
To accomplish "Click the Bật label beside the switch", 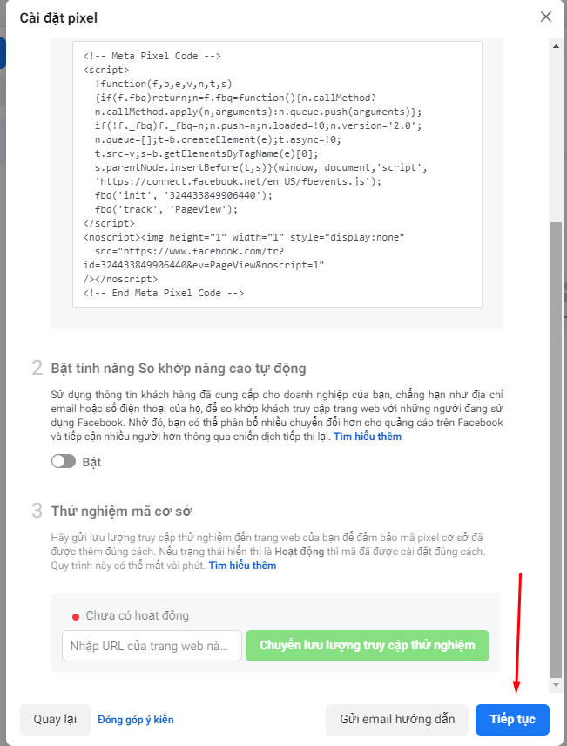I will click(x=91, y=462).
